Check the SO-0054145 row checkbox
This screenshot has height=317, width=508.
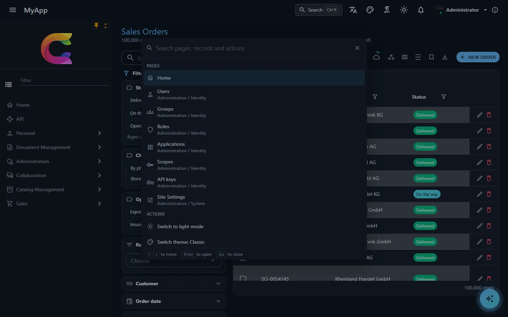[243, 278]
